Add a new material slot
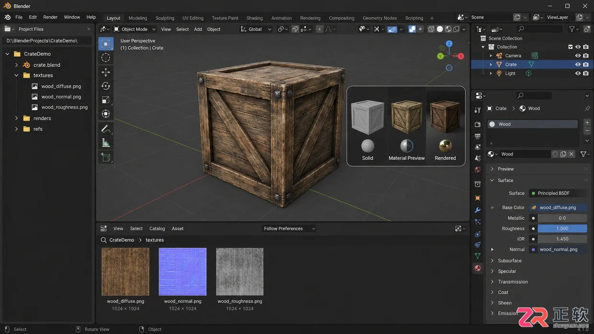This screenshot has height=334, width=594. (587, 123)
